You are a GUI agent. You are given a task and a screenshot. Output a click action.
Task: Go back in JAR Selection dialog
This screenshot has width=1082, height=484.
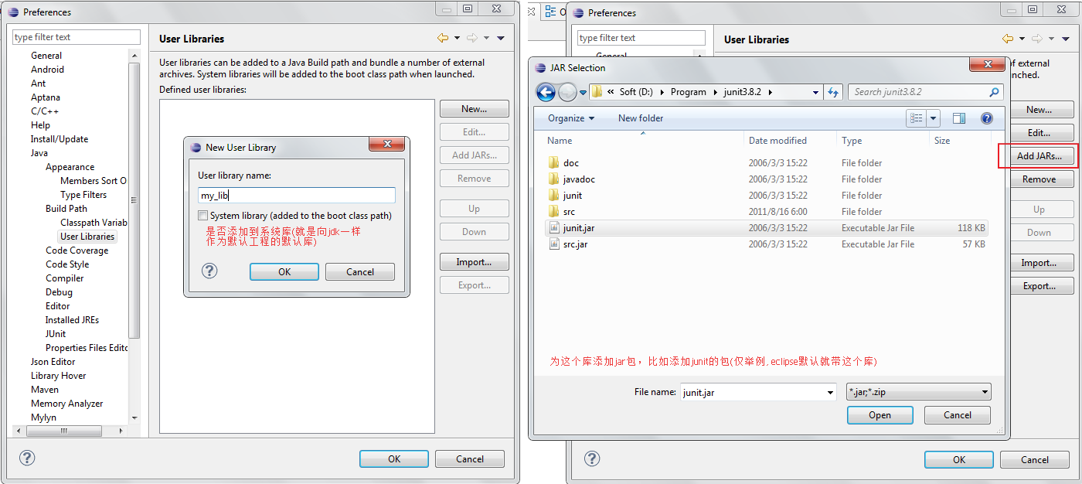tap(546, 92)
